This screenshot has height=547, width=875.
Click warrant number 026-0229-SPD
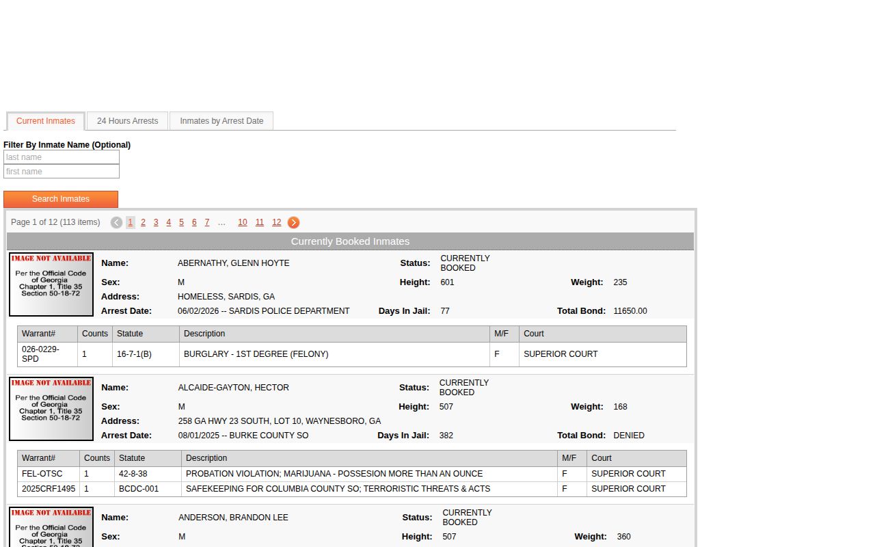pos(47,354)
